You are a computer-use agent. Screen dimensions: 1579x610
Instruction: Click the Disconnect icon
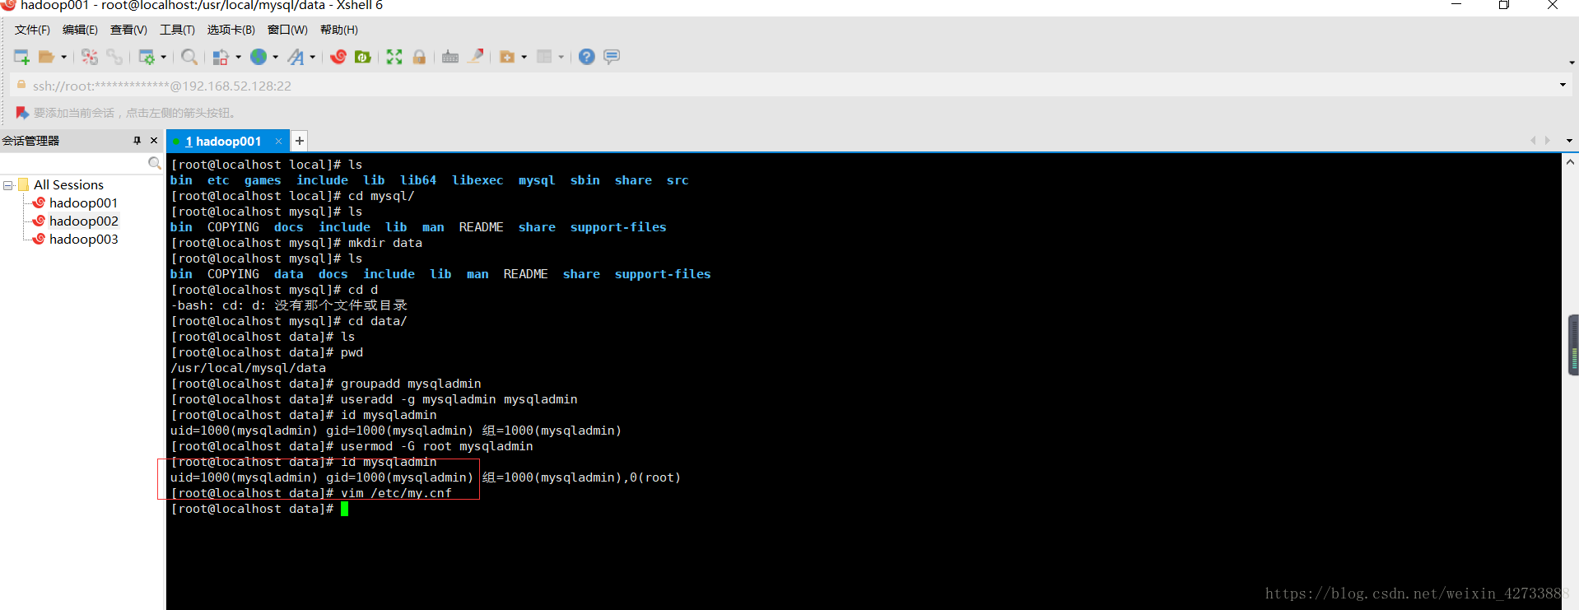[x=90, y=57]
